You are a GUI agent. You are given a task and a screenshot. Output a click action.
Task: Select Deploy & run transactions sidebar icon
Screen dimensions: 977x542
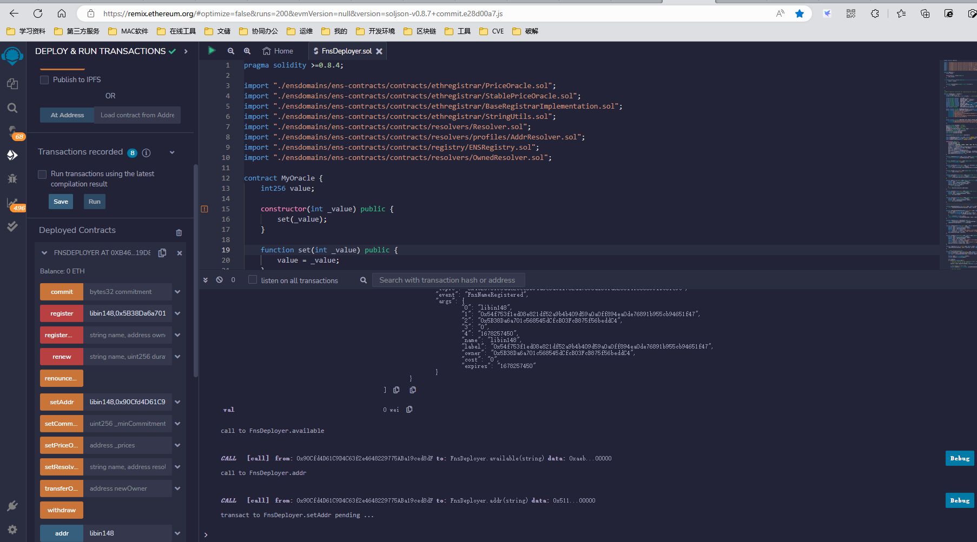click(x=12, y=155)
